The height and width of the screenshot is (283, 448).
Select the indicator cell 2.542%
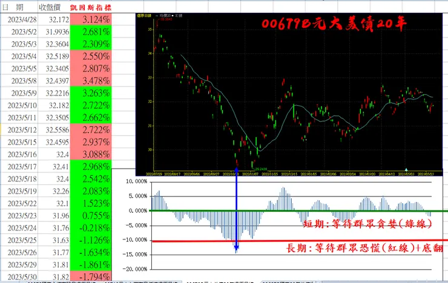(91, 179)
